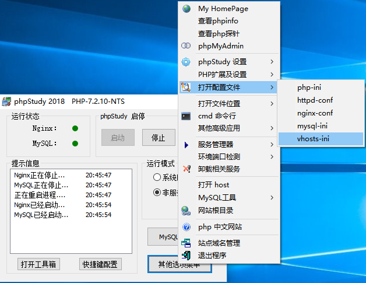The image size is (366, 283).
Task: Select the 系统服务 run mode radio button
Action: tap(157, 177)
